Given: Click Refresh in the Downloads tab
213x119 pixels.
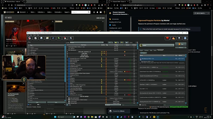Looking at the screenshot, I should (143, 53).
